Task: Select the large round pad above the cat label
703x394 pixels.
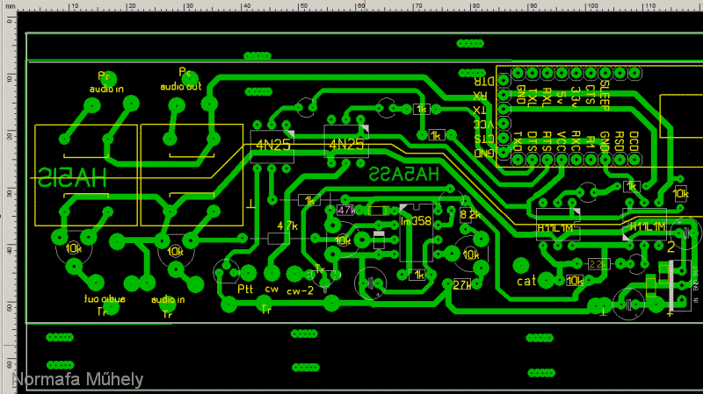Action: (520, 266)
